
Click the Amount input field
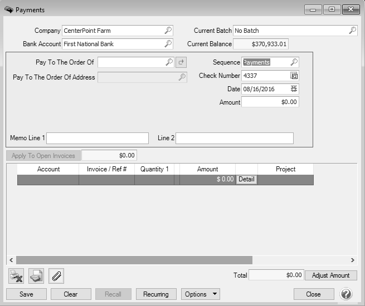click(x=270, y=102)
